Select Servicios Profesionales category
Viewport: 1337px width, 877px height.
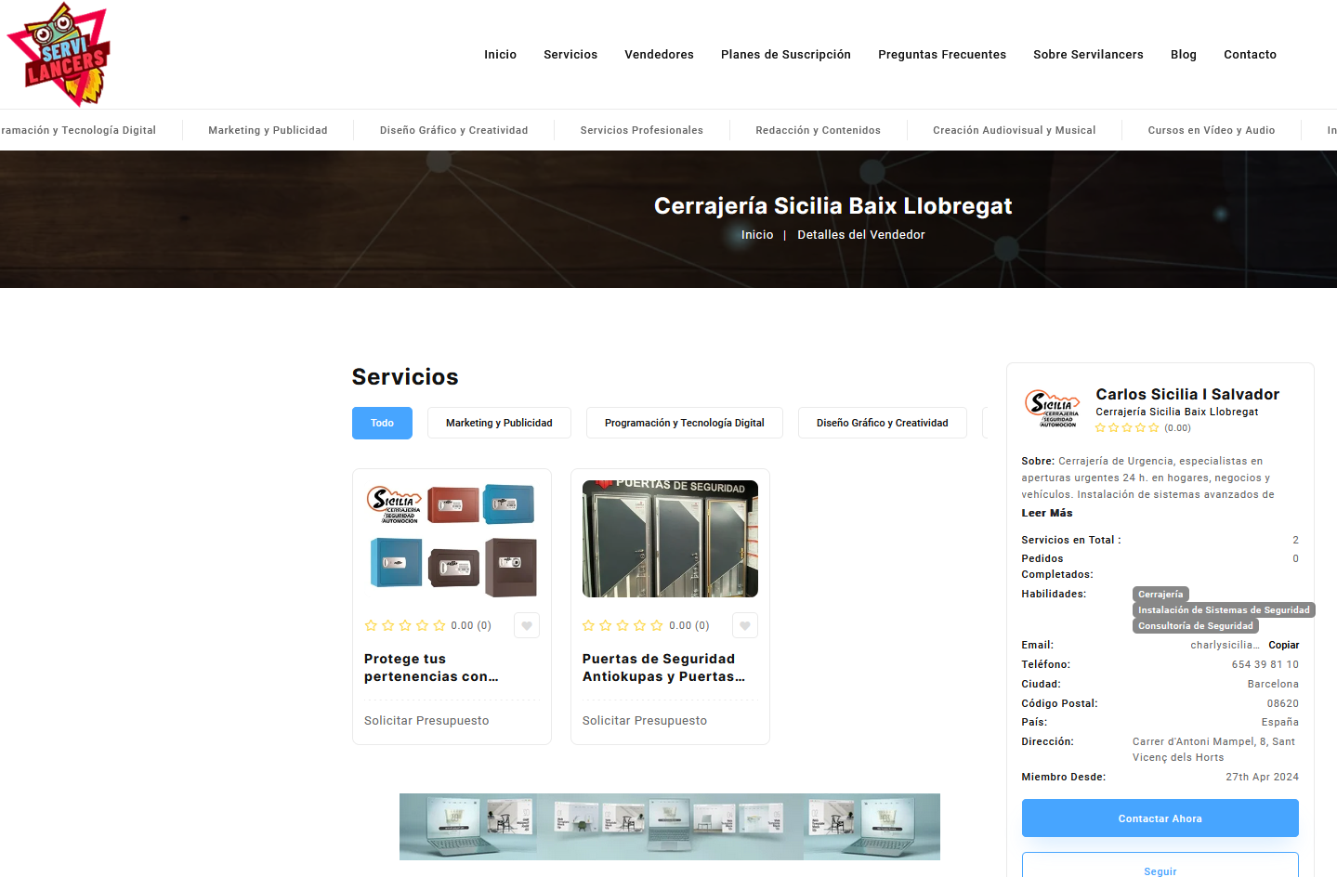[x=641, y=130]
